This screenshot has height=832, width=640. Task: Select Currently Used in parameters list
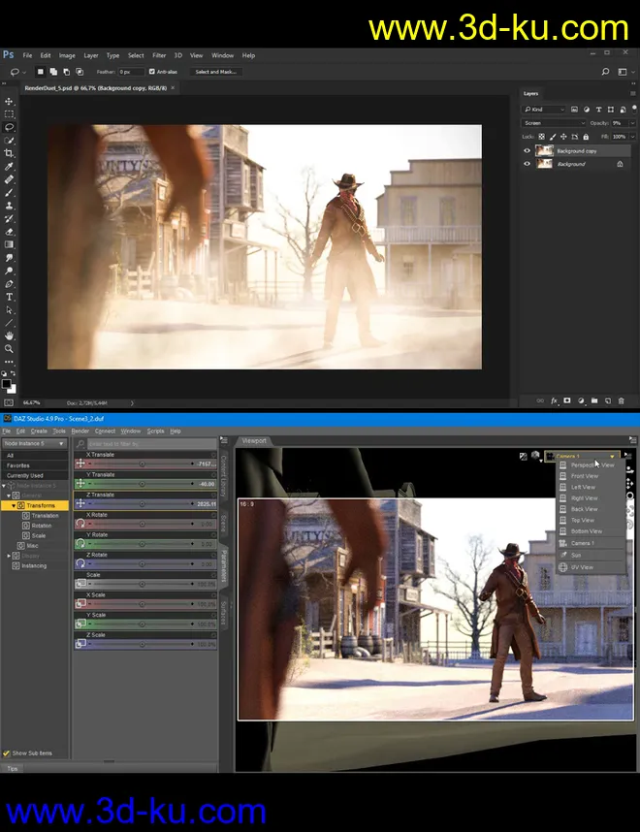coord(24,475)
